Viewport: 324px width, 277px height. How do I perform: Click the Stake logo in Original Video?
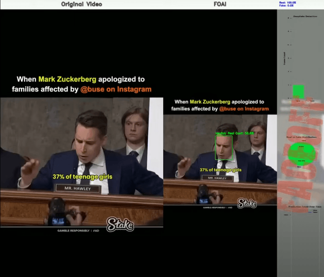click(x=120, y=224)
